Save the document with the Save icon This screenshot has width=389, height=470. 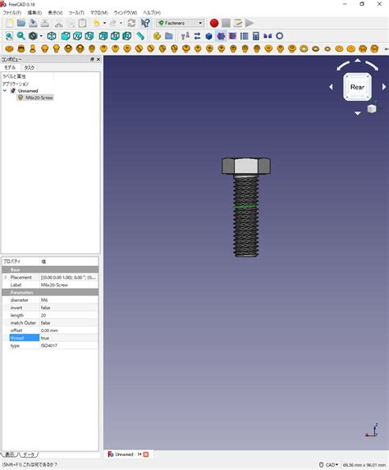pyautogui.click(x=33, y=23)
